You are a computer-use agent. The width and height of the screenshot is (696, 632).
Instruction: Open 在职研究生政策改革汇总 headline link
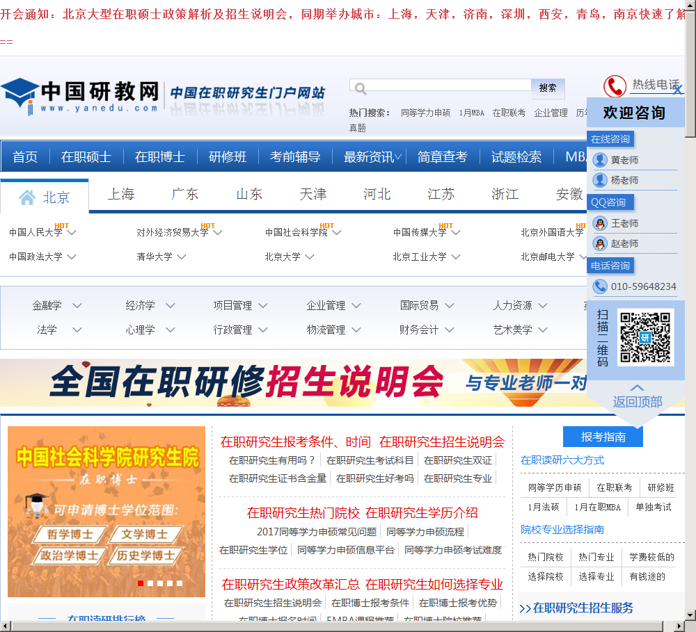click(x=291, y=584)
